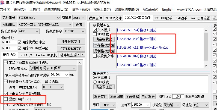
Task: Click 打开程序文件 button
Action: pos(71,42)
